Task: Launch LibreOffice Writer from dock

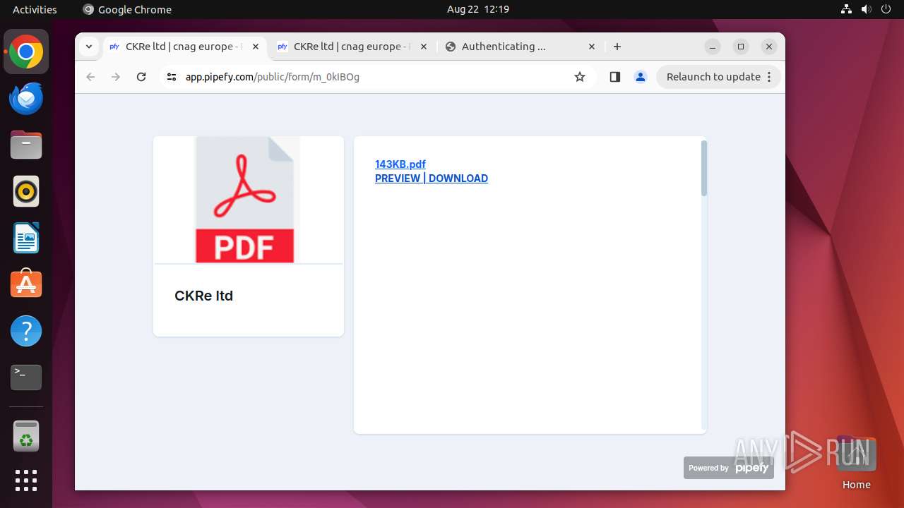Action: click(26, 238)
